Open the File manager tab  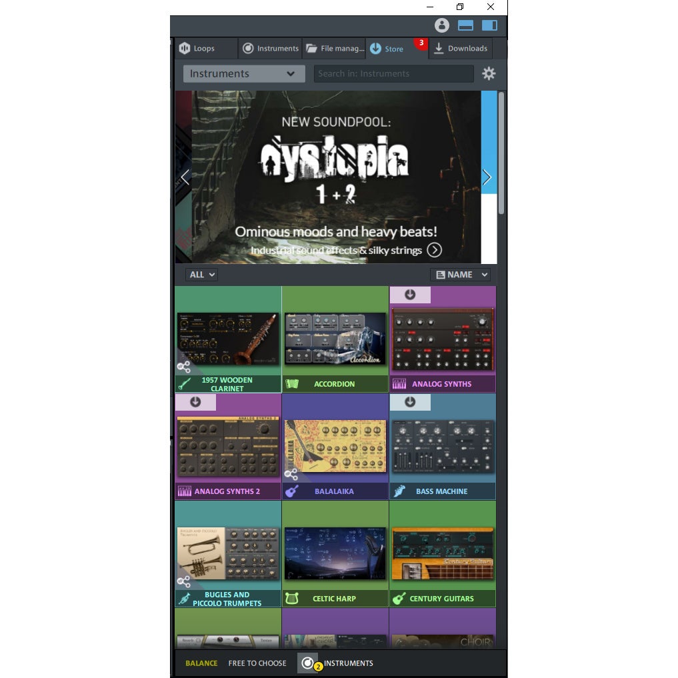pos(334,49)
